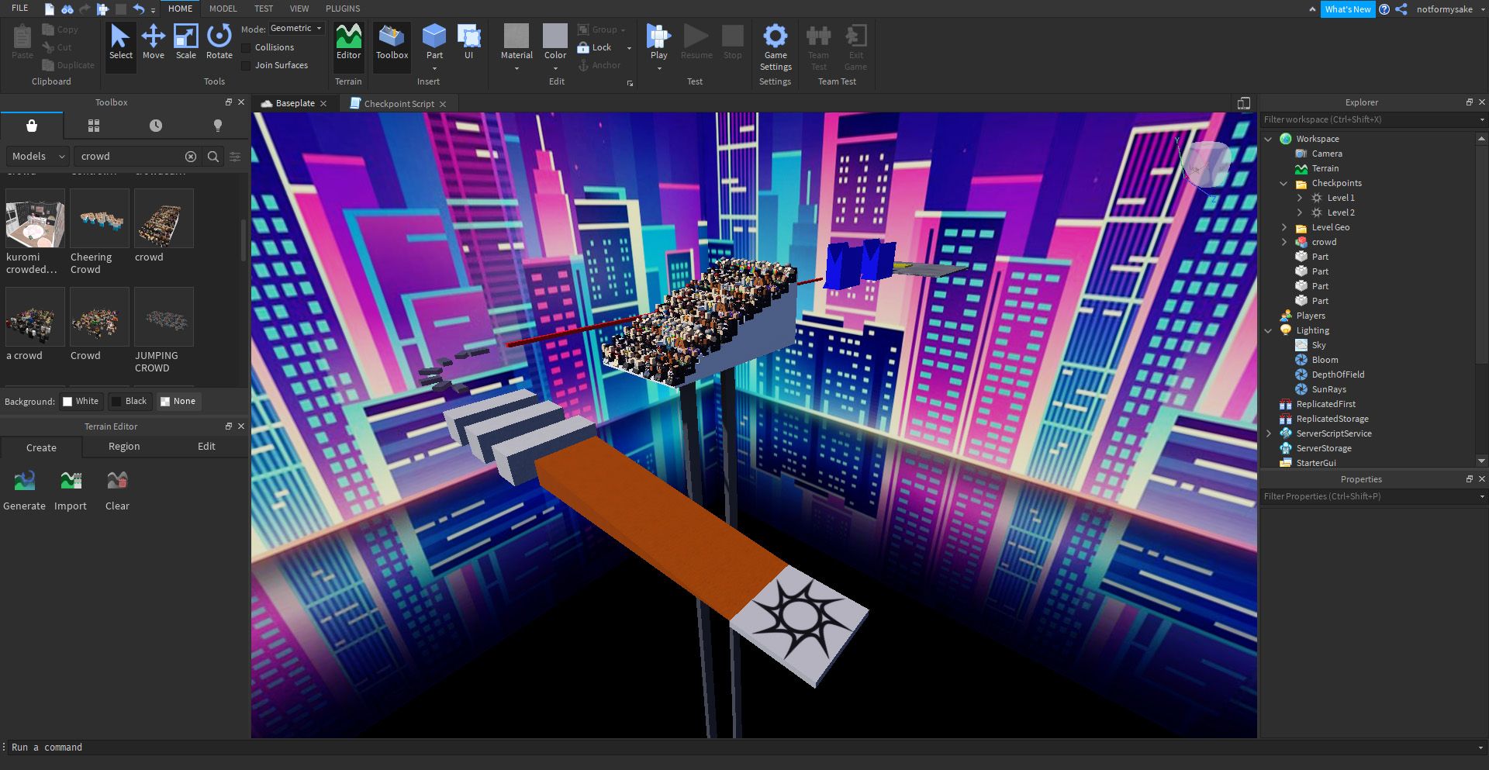
Task: Collapse the Checkpoints folder
Action: pyautogui.click(x=1283, y=183)
